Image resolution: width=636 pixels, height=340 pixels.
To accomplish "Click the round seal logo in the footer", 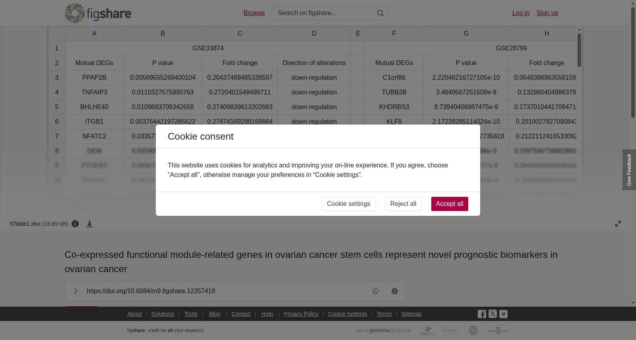I will [x=473, y=330].
